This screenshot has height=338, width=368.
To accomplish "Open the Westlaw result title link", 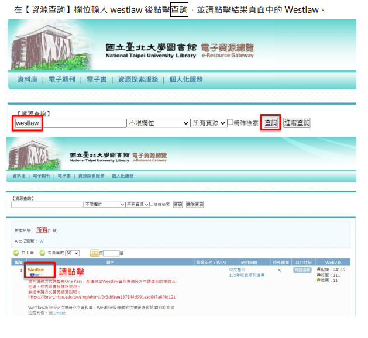I will tap(36, 270).
